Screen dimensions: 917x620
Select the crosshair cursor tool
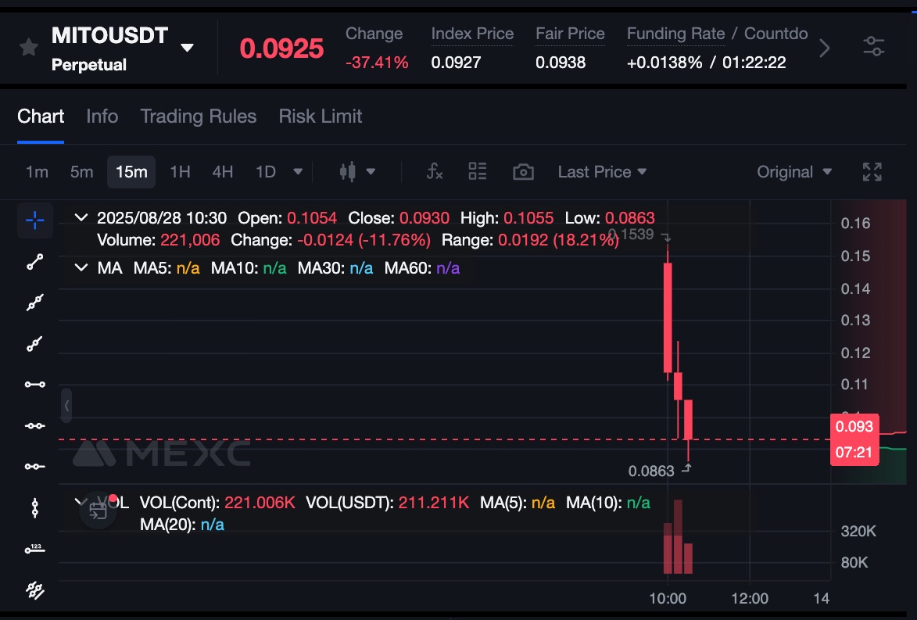pyautogui.click(x=34, y=220)
